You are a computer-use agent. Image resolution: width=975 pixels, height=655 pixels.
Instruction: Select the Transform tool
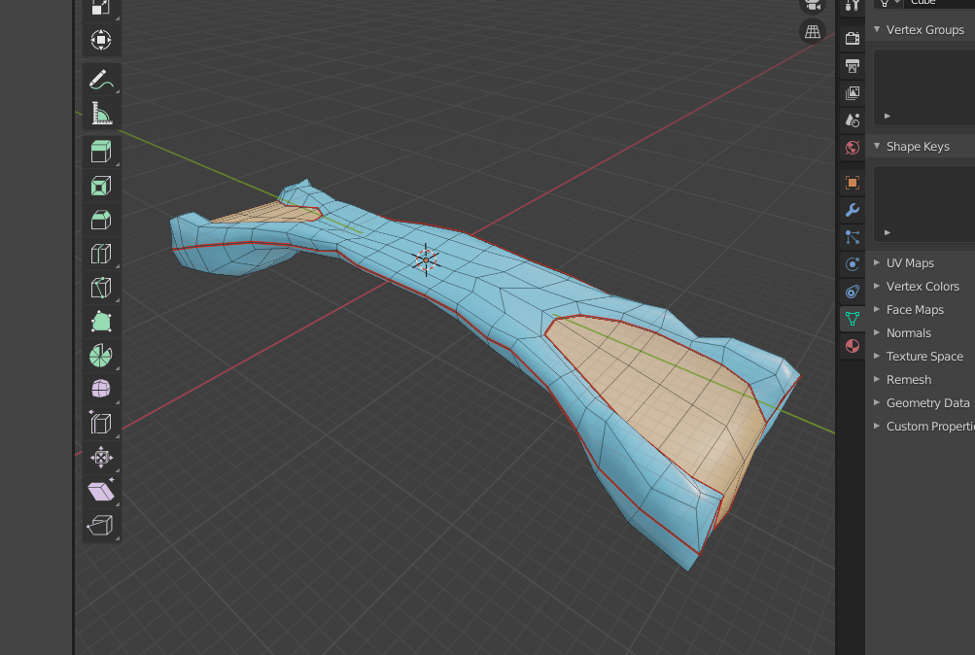(101, 40)
